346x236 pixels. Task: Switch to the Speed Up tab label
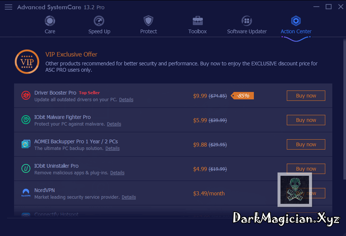(x=99, y=31)
